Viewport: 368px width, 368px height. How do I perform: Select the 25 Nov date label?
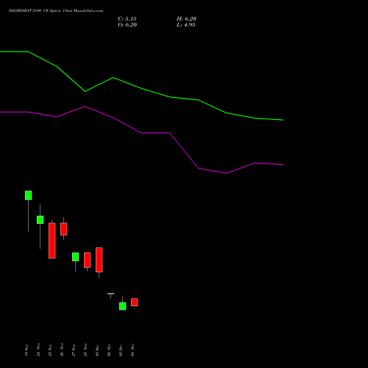pyautogui.click(x=50, y=350)
